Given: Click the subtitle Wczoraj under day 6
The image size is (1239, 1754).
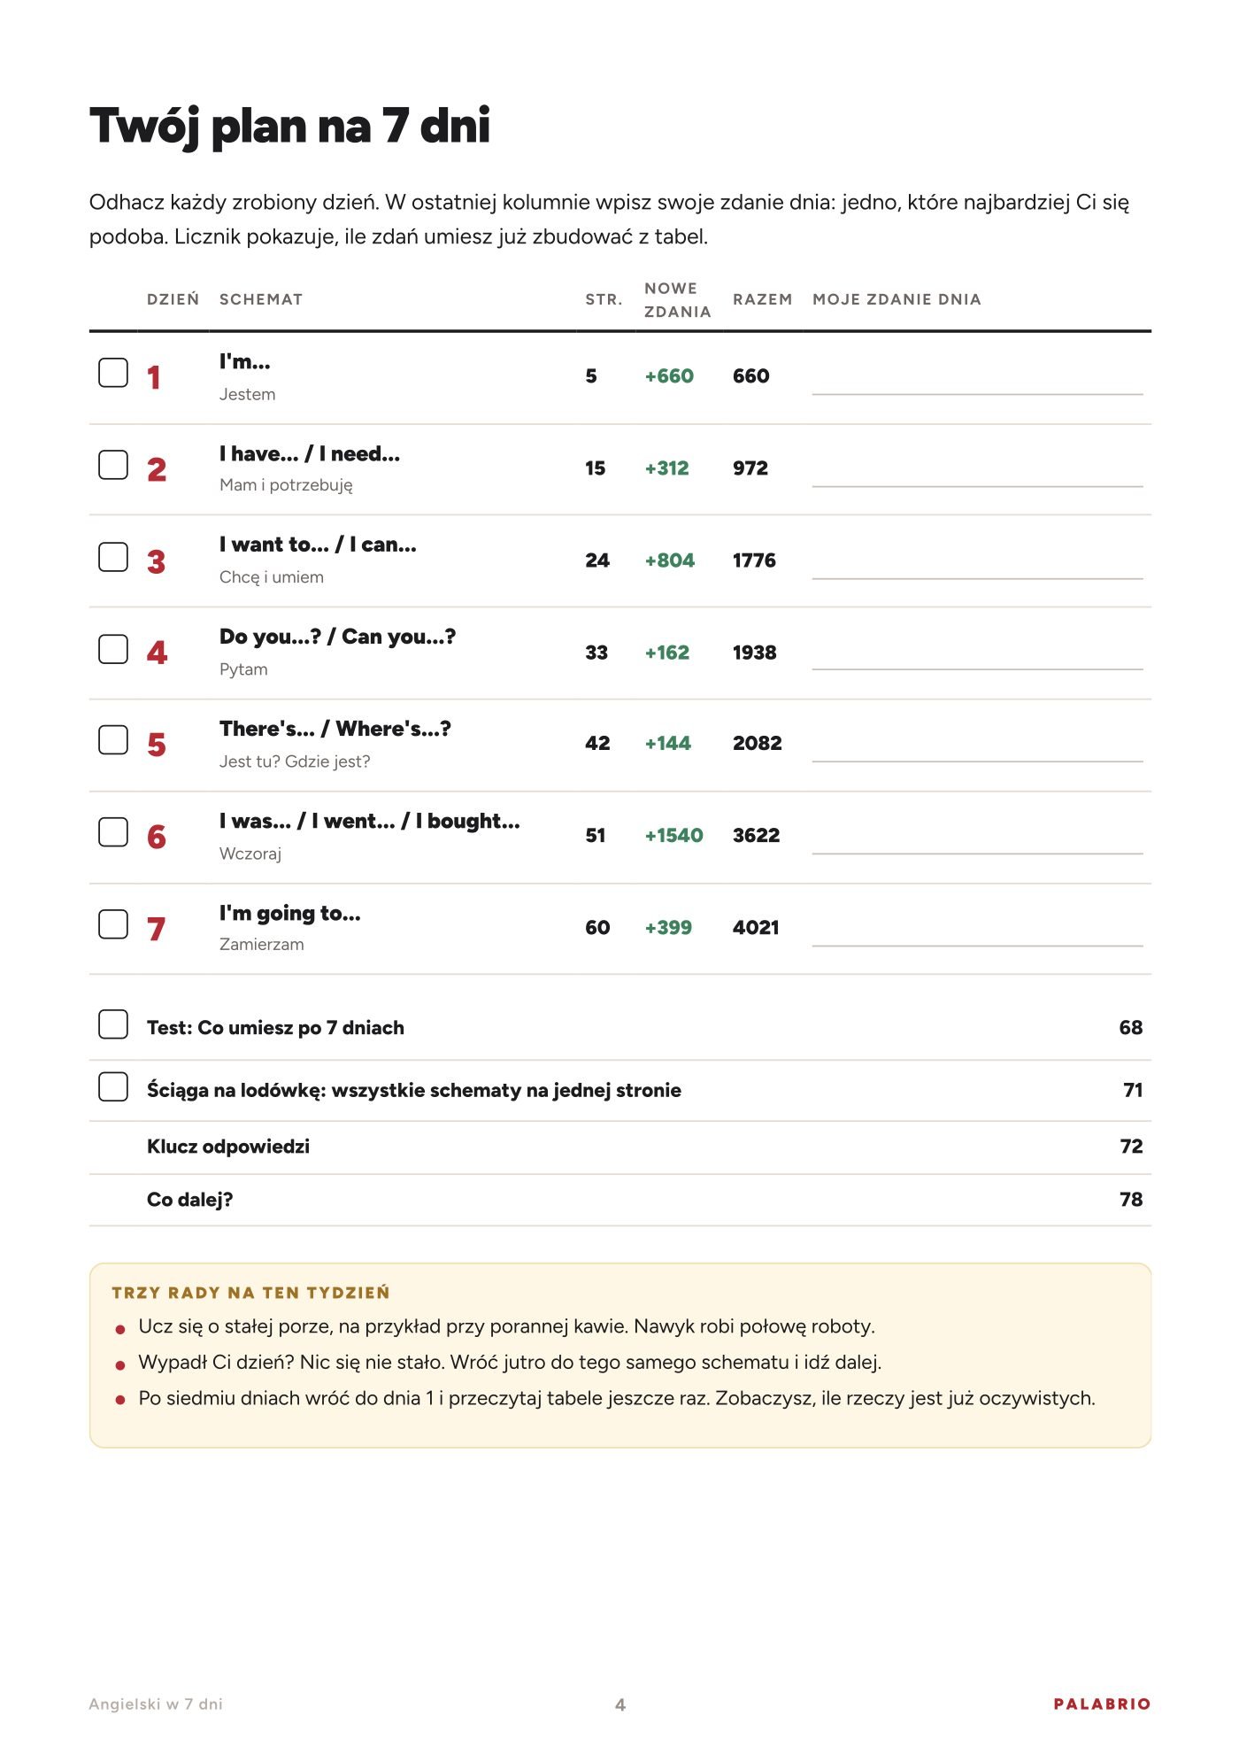Looking at the screenshot, I should click(x=250, y=854).
